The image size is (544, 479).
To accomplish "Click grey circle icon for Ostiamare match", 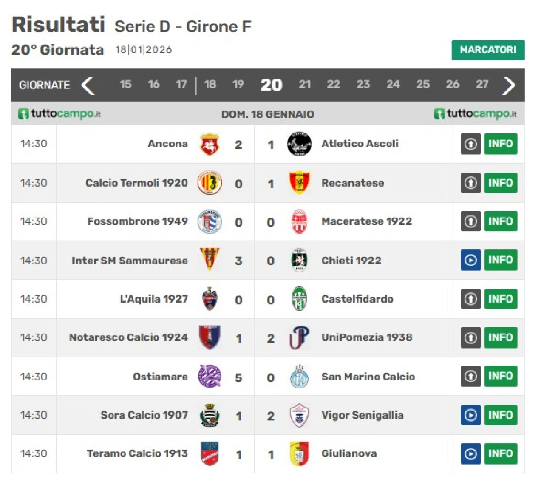I will pos(470,376).
